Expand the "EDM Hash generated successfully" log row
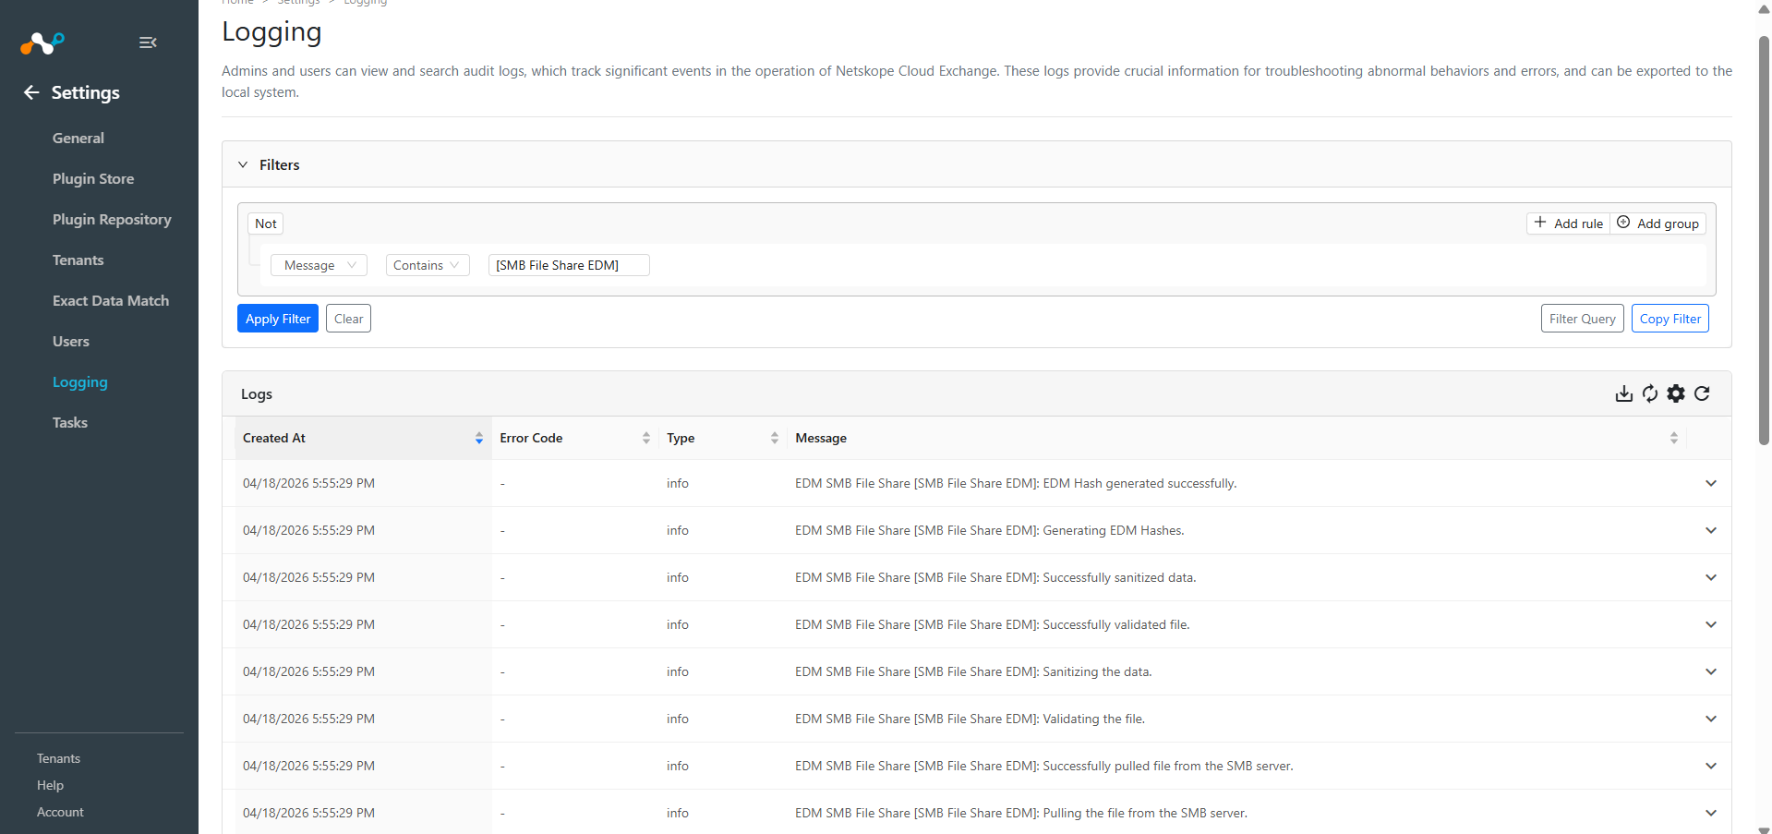Image resolution: width=1772 pixels, height=834 pixels. pyautogui.click(x=1711, y=484)
